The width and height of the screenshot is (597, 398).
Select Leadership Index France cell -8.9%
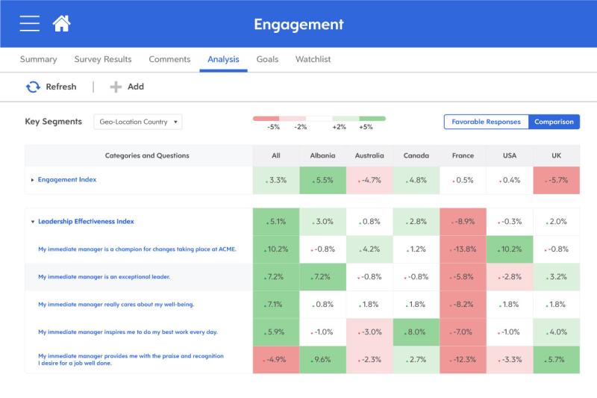click(x=463, y=222)
